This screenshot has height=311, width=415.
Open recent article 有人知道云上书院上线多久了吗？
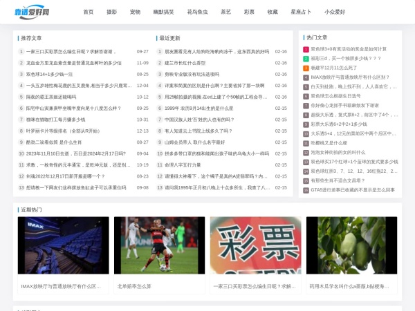pos(199,131)
